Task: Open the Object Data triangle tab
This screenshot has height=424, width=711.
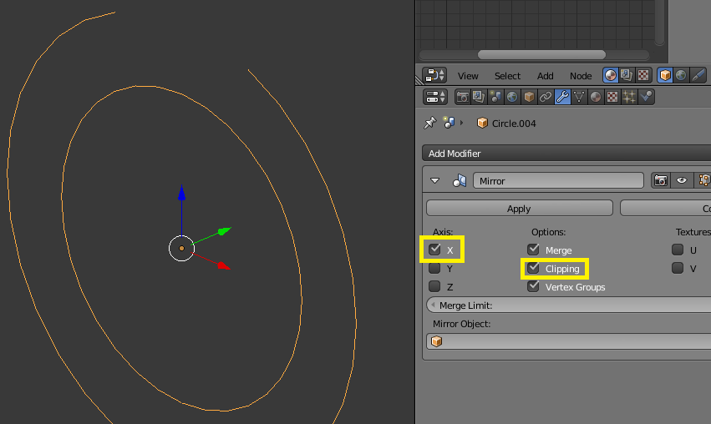Action: click(579, 97)
